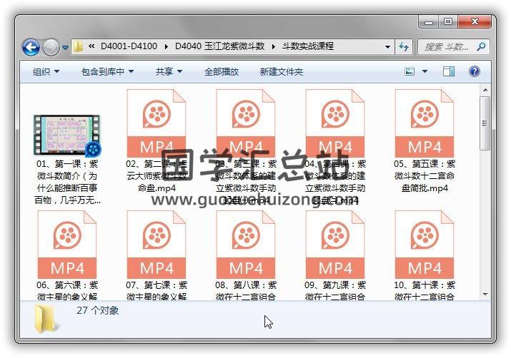Select the 10 第十课 MP4 file icon
Image resolution: width=511 pixels, height=358 pixels.
424,244
